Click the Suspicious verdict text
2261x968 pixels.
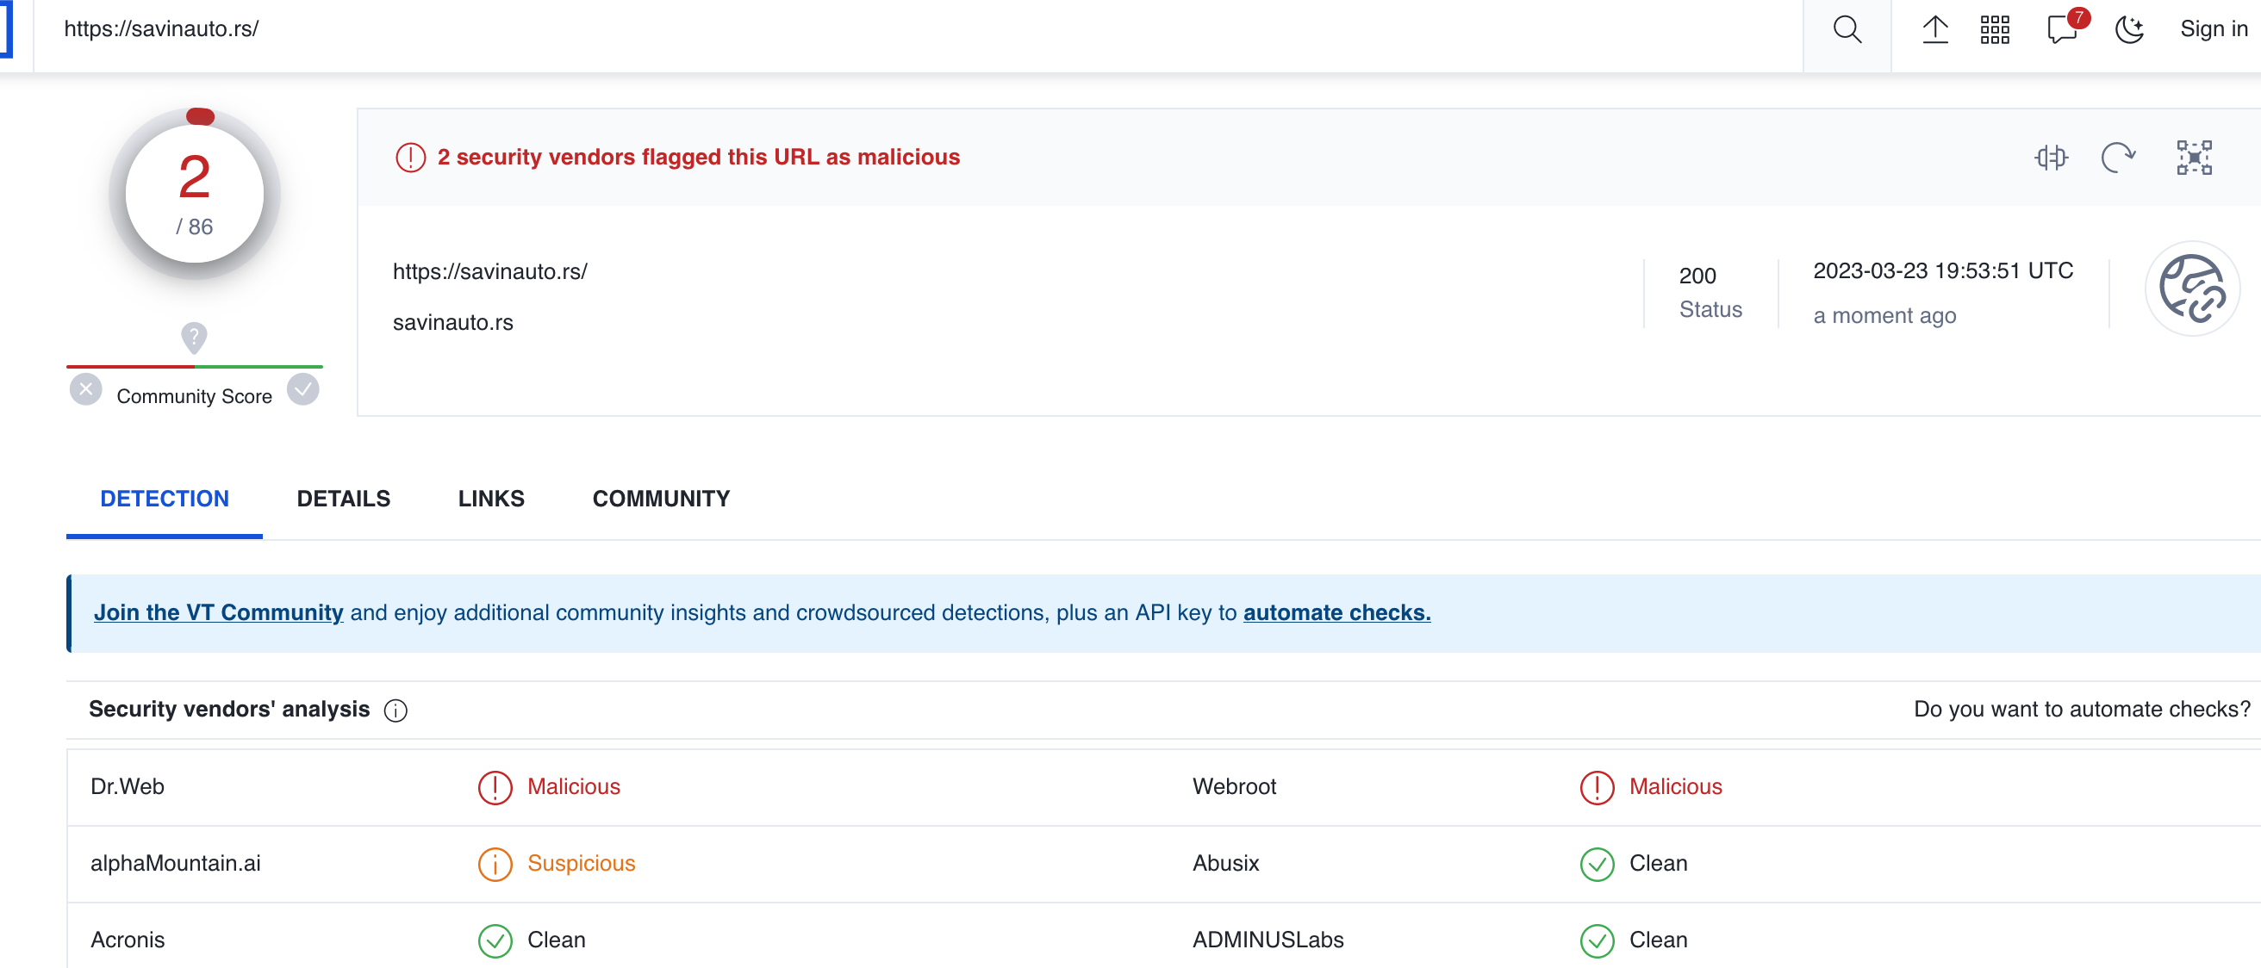click(x=581, y=863)
